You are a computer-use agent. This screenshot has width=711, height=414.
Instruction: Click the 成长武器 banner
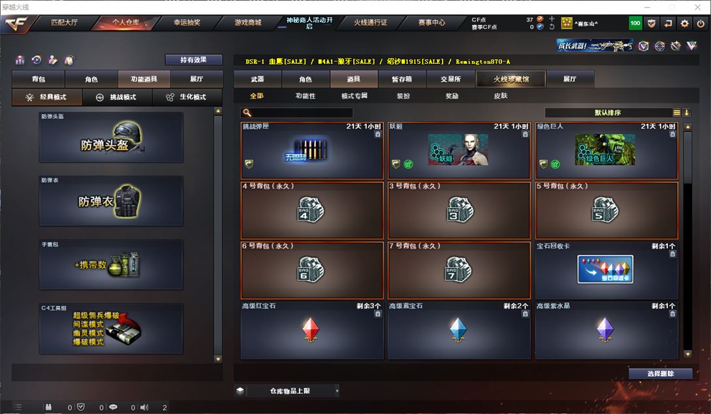pos(595,45)
